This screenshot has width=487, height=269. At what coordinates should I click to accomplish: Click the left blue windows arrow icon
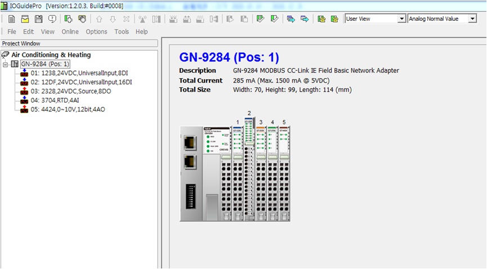coord(291,19)
